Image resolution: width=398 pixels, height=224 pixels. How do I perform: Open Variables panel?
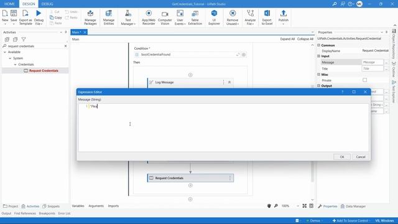pos(78,206)
